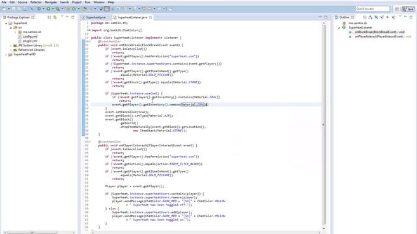Viewport: 417px width, 234px height.
Task: Open the Project menu
Action: [77, 2]
